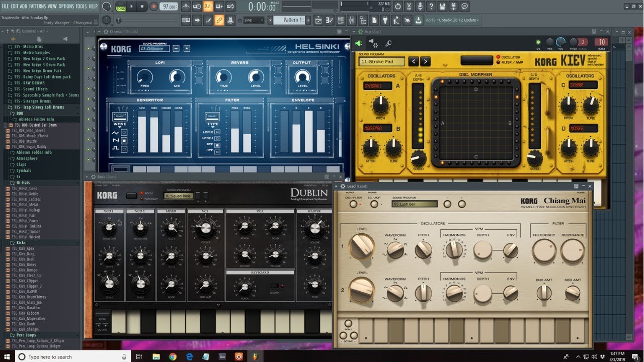644x362 pixels.
Task: Click Helsinki minus program button
Action: (x=176, y=48)
